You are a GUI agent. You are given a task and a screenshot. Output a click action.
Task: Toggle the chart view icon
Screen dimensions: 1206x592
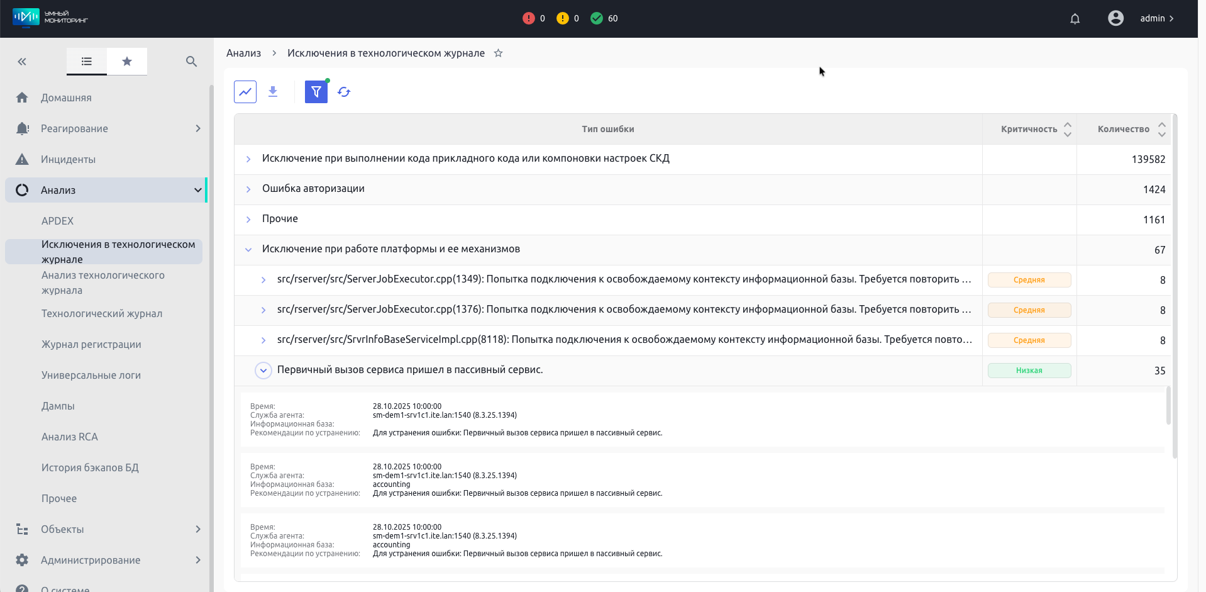[x=245, y=92]
